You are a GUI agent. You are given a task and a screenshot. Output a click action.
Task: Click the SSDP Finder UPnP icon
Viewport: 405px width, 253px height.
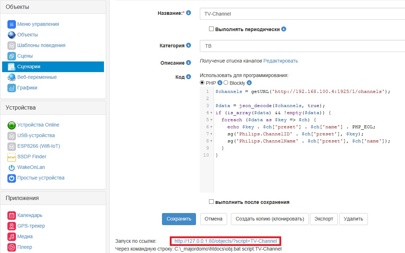[12, 157]
